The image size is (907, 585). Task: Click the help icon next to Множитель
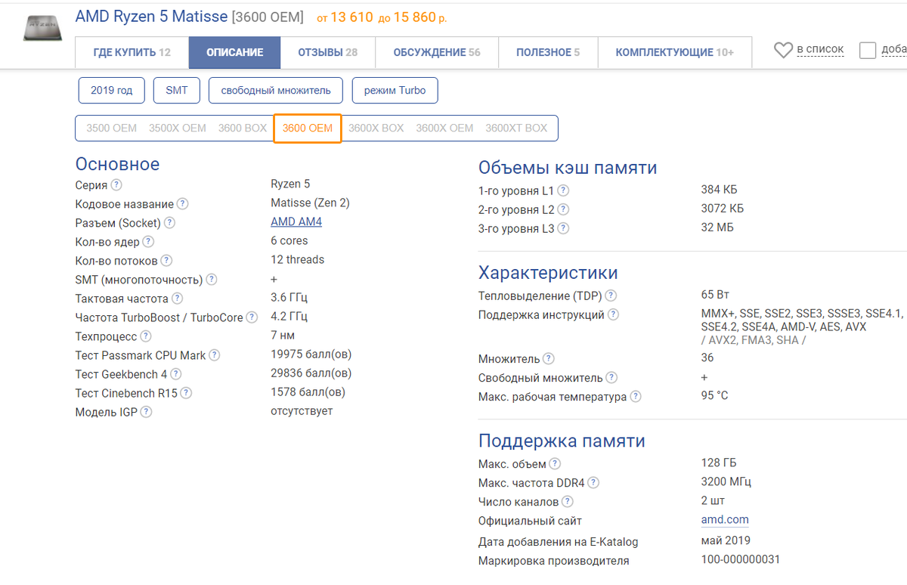pyautogui.click(x=549, y=359)
